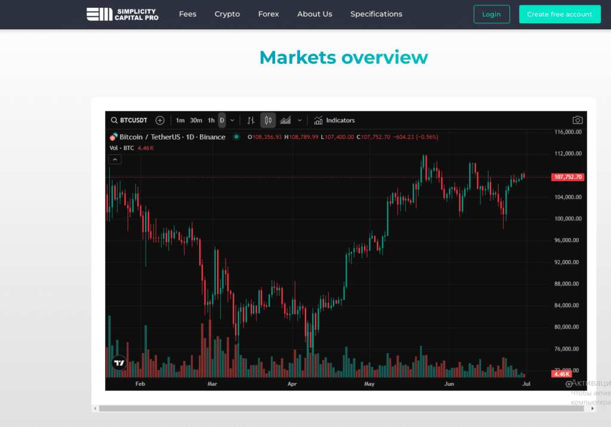
Task: Click the right arrow of the horizontal scrollbar
Action: coord(593,409)
